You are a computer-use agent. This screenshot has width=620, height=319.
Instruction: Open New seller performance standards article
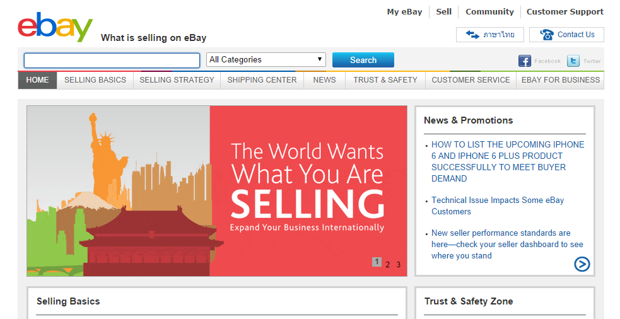pos(507,244)
